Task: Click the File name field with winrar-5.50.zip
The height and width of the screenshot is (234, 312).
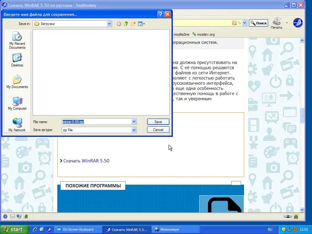Action: (97, 122)
